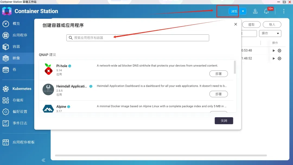Click the Pi-hole version 5.14 text

[59, 70]
